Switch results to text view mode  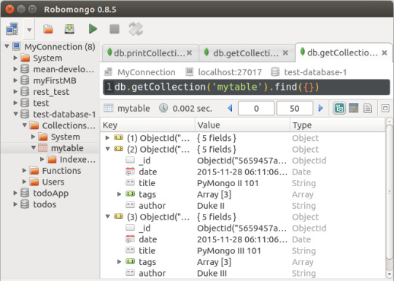368,109
